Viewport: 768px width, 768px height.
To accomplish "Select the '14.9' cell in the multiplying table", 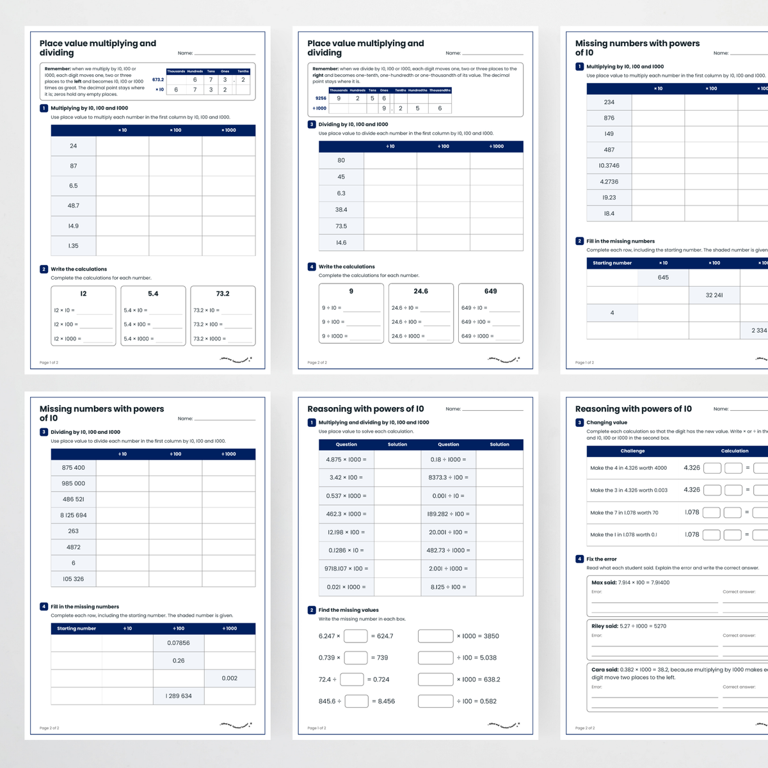I will [x=74, y=226].
